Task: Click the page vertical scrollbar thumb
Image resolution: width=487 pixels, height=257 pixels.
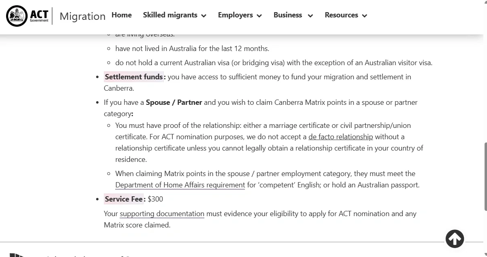Action: pos(485,176)
